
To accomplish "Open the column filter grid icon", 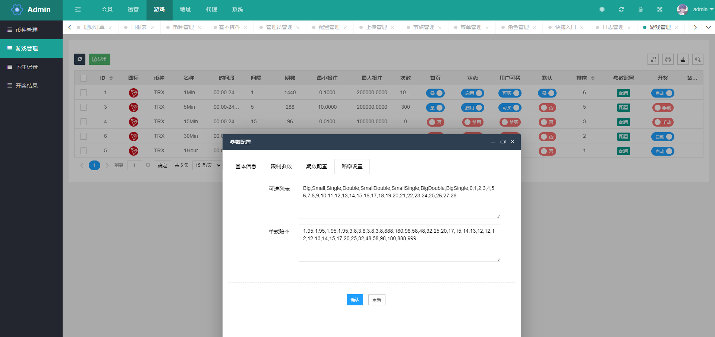I will click(x=653, y=59).
